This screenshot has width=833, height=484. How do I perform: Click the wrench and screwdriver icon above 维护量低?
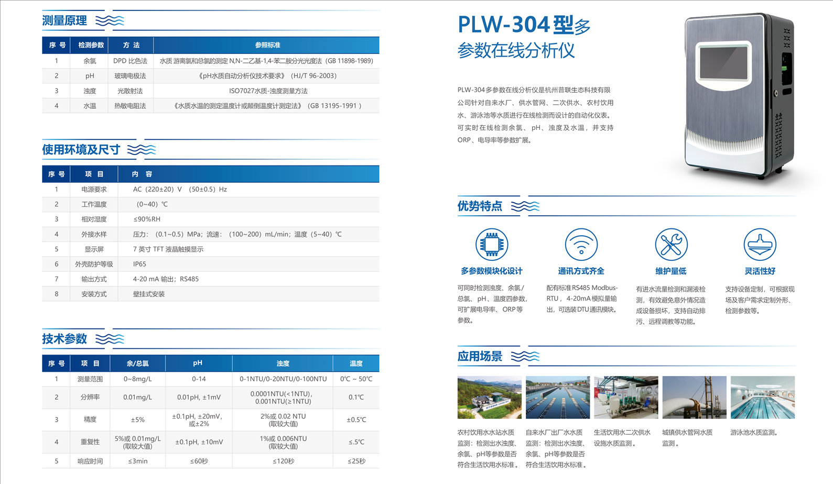coord(671,245)
